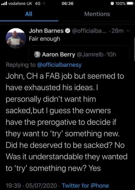The image size is (135, 190).
Task: Tap the alarm clock status icon
Action: tap(112, 4)
